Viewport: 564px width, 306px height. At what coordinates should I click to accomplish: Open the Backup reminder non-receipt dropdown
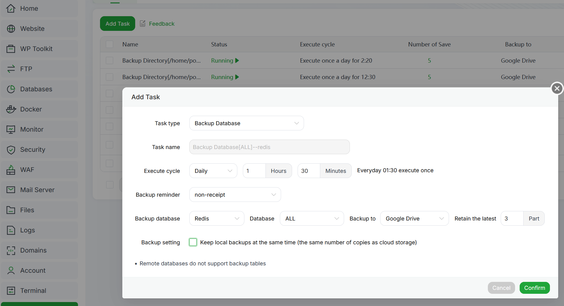235,195
